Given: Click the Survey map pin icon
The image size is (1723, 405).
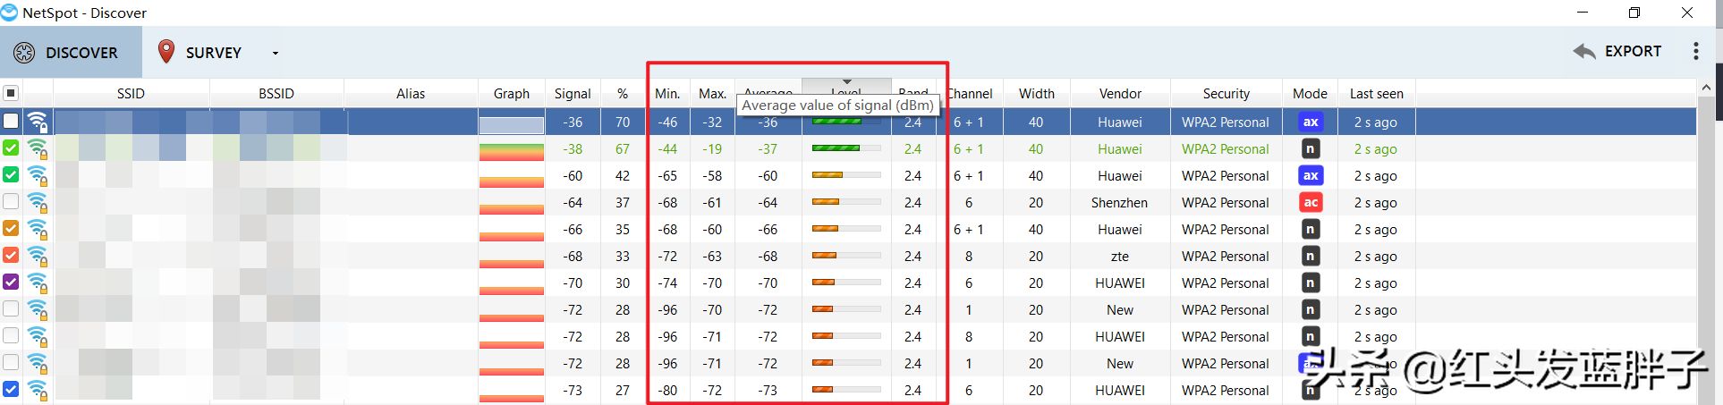Looking at the screenshot, I should [x=166, y=52].
